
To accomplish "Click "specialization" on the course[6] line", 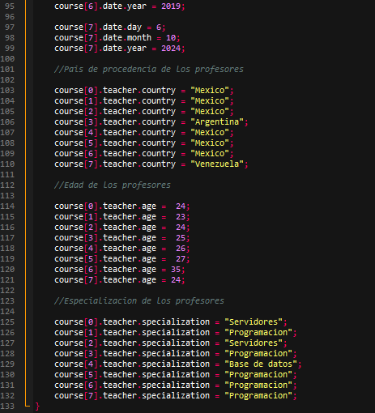I will tap(176, 385).
